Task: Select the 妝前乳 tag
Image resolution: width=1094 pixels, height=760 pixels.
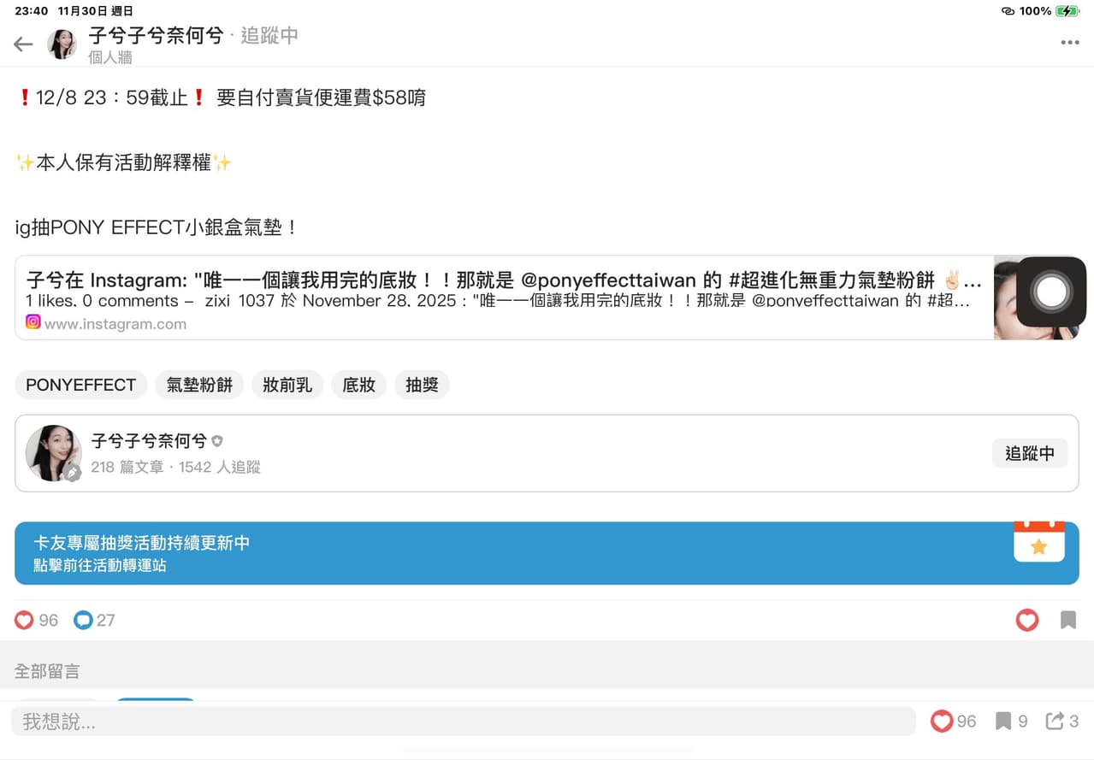Action: point(287,385)
